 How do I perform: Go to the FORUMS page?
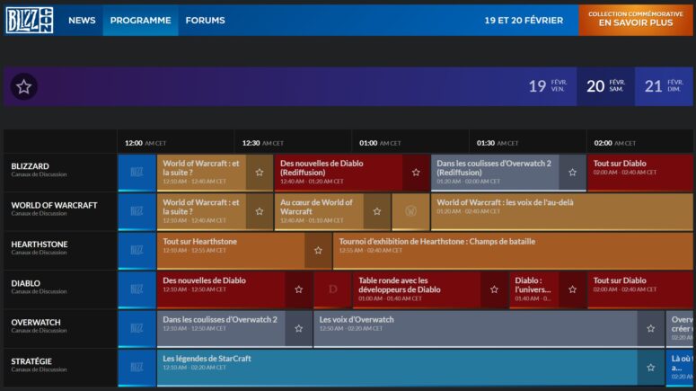point(206,20)
